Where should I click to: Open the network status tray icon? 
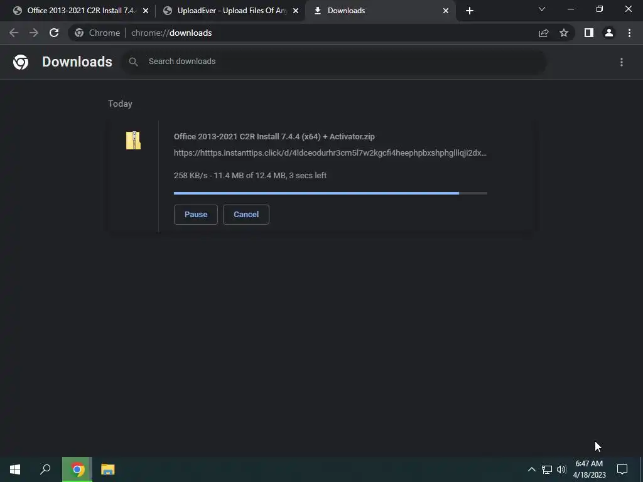pos(547,469)
